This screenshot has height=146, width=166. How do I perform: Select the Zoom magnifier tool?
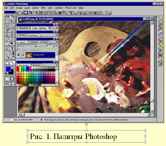(x=12, y=63)
